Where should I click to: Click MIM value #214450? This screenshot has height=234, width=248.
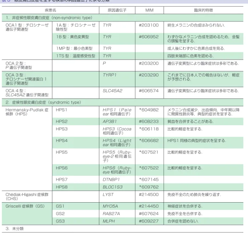click(x=149, y=206)
